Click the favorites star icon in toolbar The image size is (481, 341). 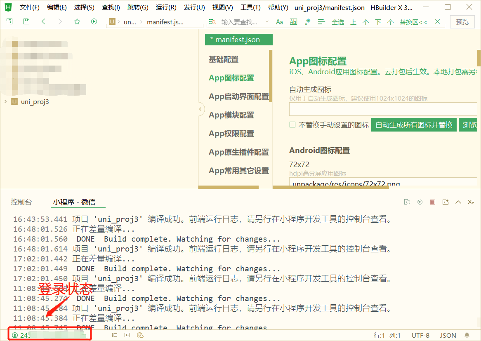(x=77, y=21)
